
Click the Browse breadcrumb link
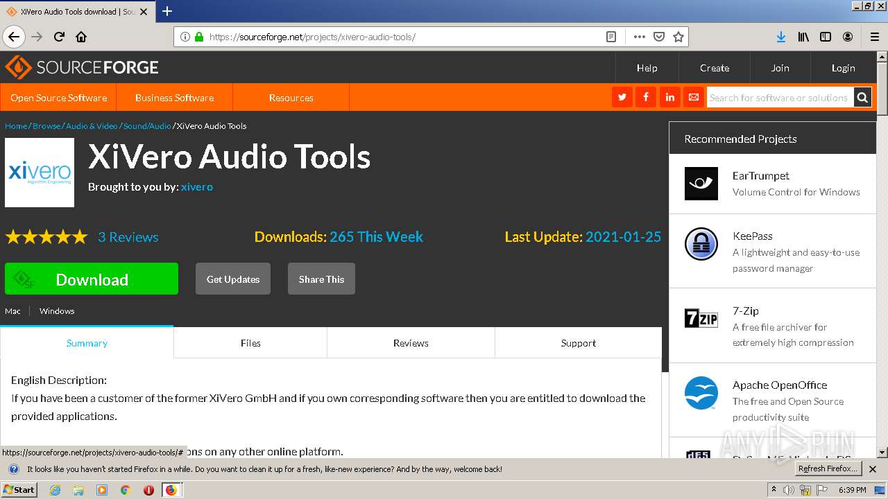(46, 126)
